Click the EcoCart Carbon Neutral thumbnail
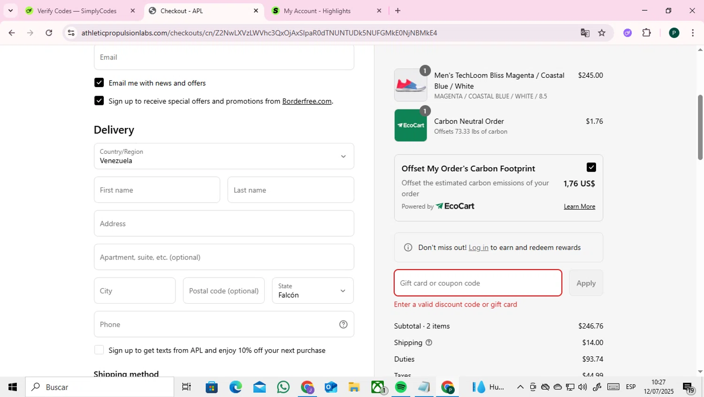Viewport: 704px width, 397px height. 411,125
